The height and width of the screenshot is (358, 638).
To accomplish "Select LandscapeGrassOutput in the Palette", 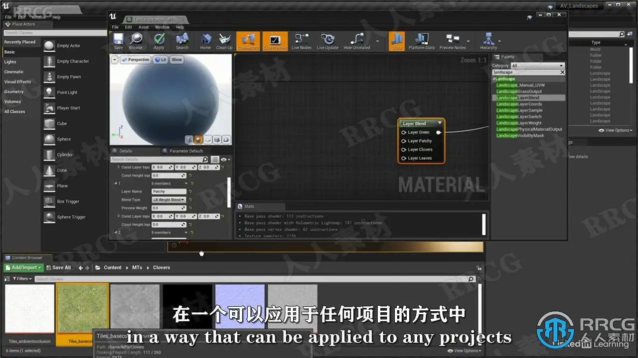I will [519, 91].
